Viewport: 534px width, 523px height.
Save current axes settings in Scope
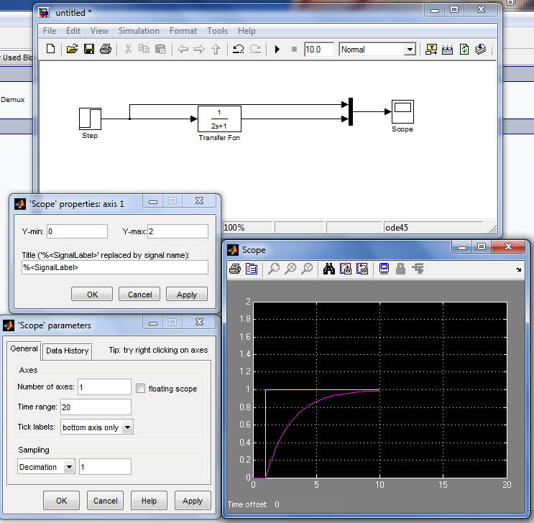pos(345,269)
